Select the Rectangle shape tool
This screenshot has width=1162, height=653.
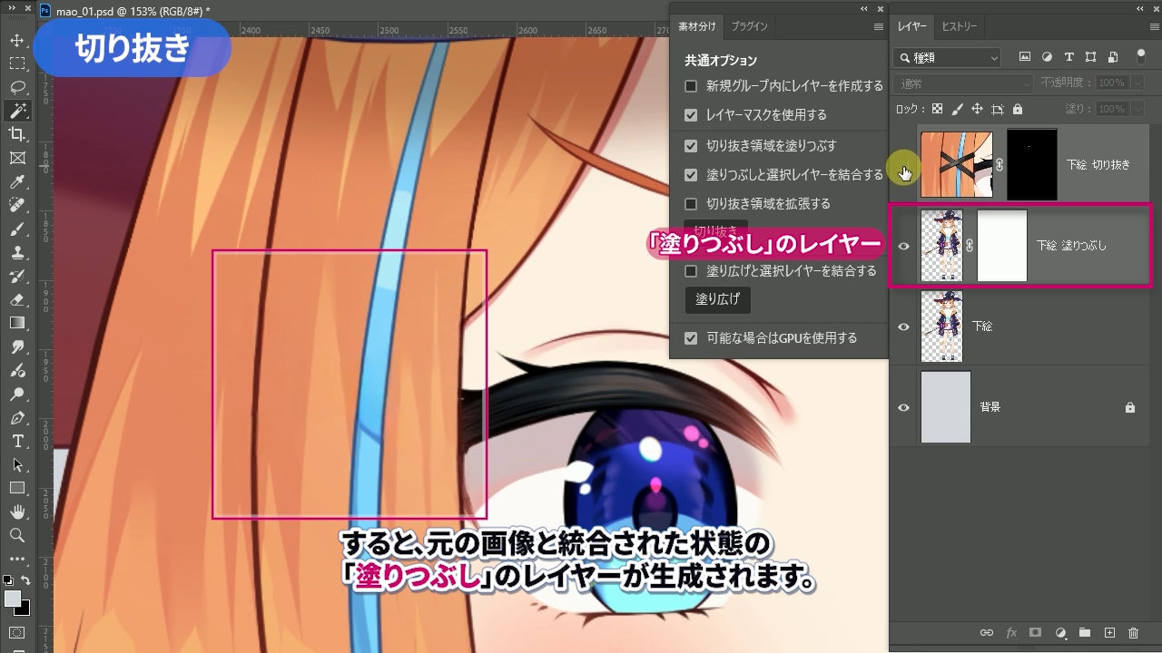coord(17,489)
